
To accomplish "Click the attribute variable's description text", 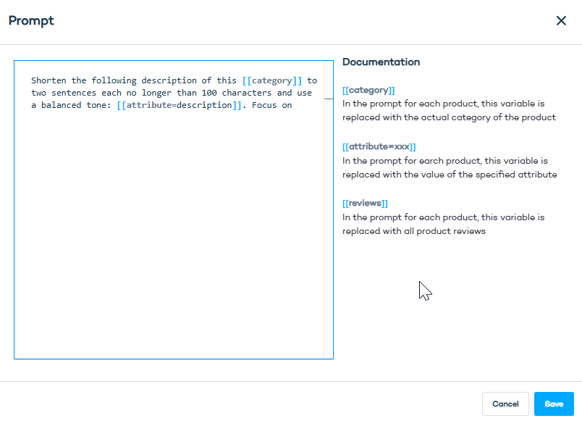I will [x=449, y=167].
